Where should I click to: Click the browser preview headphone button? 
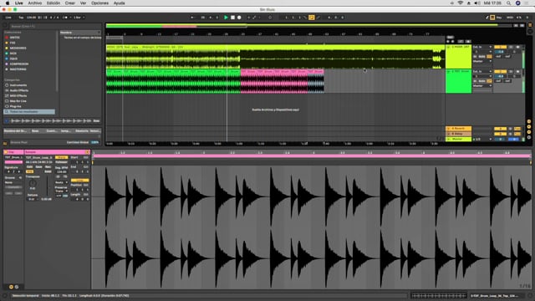point(7,120)
